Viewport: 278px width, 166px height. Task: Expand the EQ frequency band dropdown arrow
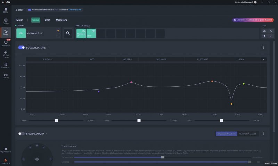(264, 59)
